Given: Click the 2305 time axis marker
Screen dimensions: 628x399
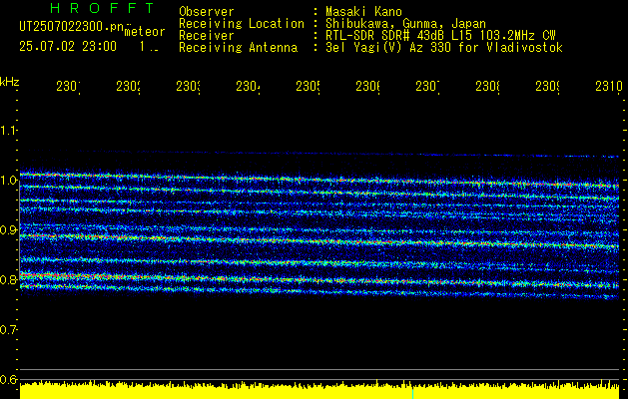Looking at the screenshot, I should pyautogui.click(x=308, y=86).
